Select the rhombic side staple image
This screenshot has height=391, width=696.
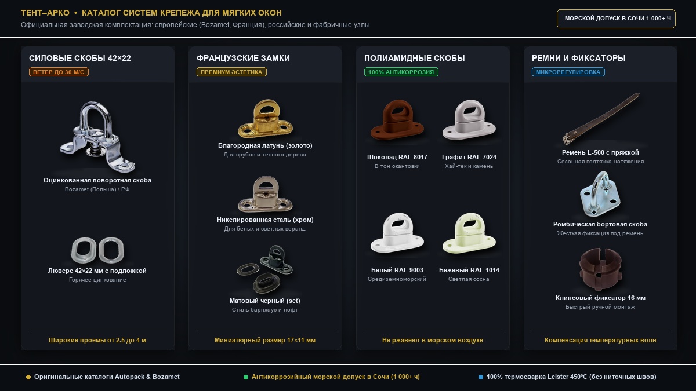pyautogui.click(x=600, y=195)
